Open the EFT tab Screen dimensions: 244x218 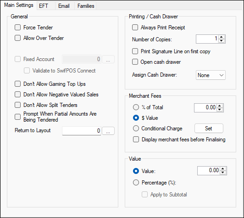[46, 6]
